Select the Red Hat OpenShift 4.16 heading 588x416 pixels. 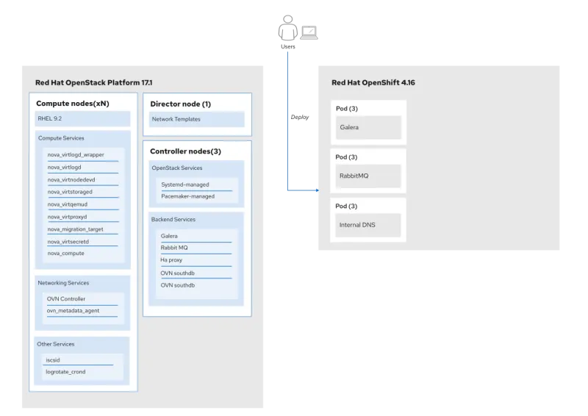tap(373, 82)
